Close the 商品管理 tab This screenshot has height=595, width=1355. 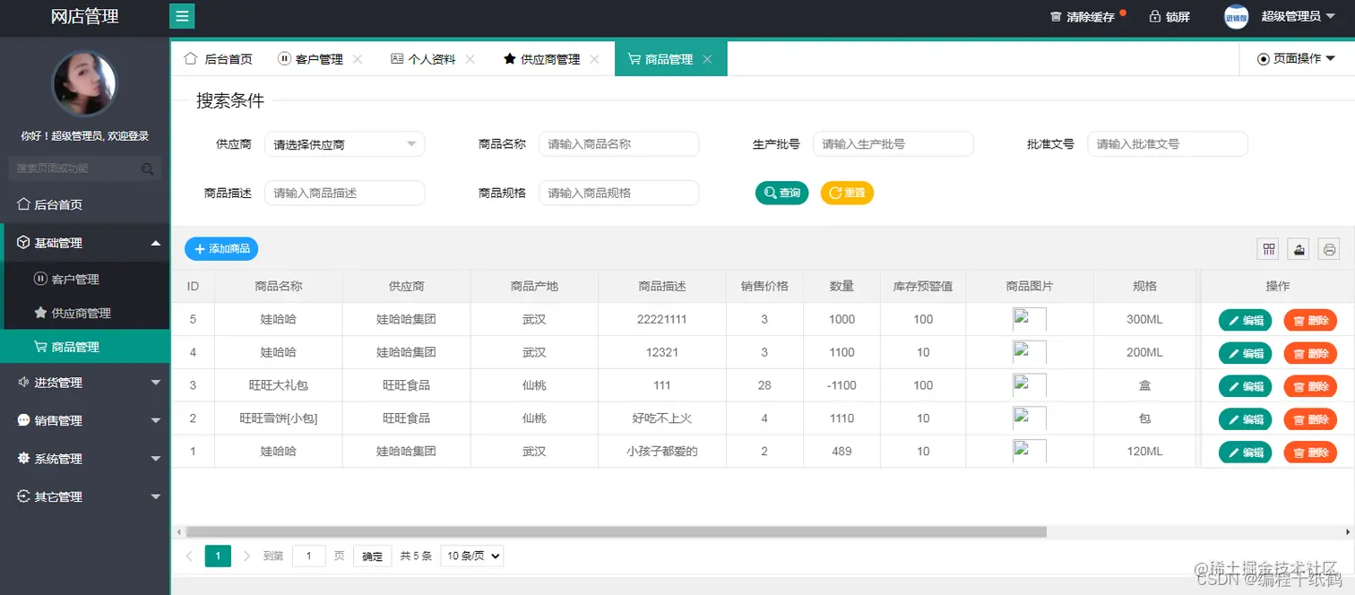pyautogui.click(x=707, y=59)
